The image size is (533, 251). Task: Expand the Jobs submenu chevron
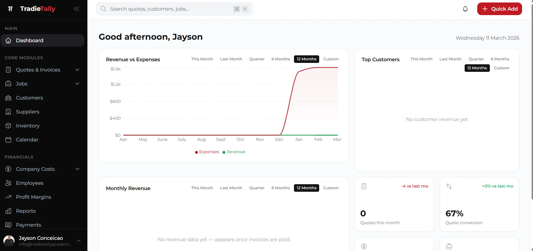point(78,84)
